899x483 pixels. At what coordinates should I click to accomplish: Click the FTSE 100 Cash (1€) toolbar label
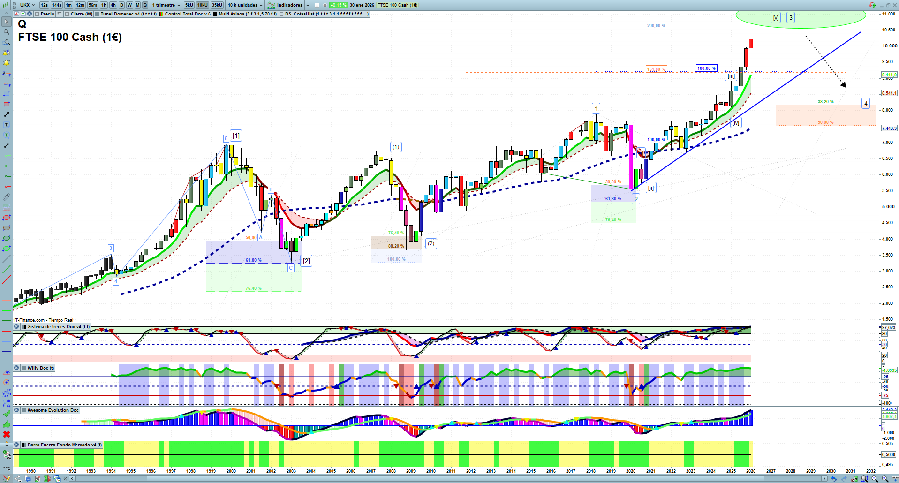tap(397, 5)
